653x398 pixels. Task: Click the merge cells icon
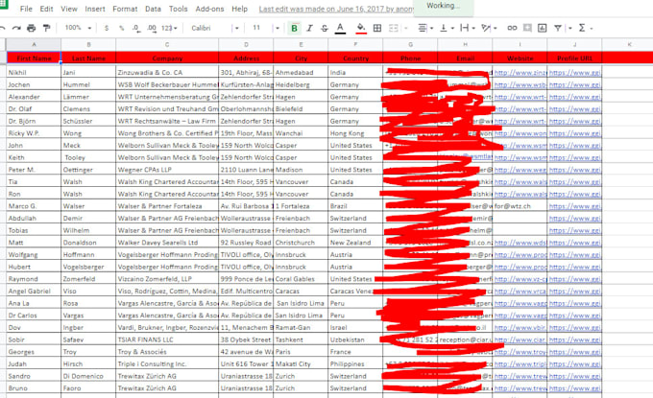point(393,28)
